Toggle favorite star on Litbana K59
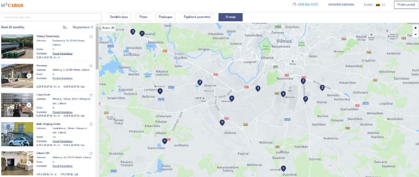 click(91, 154)
